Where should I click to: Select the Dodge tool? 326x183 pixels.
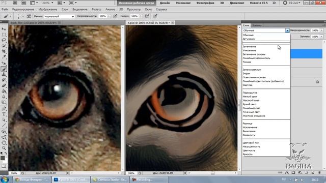tap(4, 102)
